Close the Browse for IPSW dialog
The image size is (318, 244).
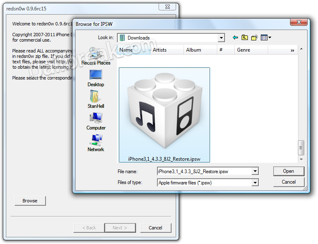pyautogui.click(x=298, y=22)
